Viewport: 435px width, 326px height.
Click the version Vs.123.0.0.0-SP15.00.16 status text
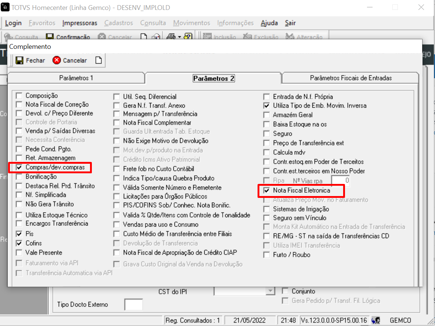click(x=334, y=320)
